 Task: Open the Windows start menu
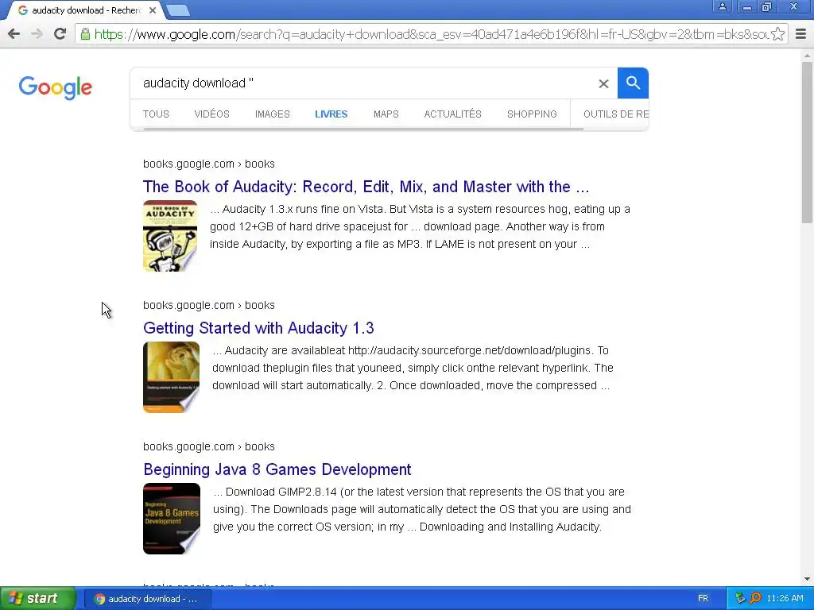click(x=37, y=599)
